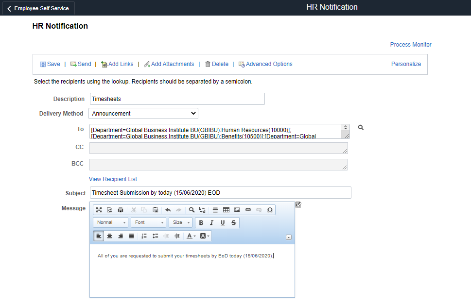Click Add Links

(x=117, y=64)
